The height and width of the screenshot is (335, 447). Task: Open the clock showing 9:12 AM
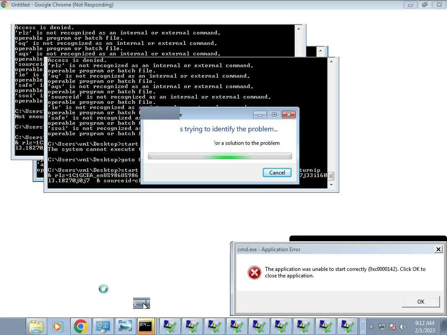(x=425, y=327)
